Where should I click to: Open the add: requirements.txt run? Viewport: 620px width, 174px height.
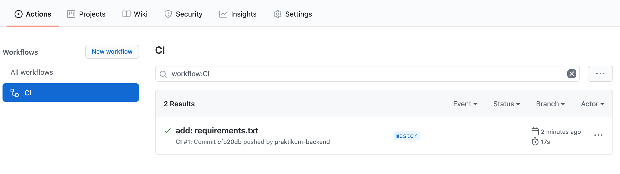217,131
